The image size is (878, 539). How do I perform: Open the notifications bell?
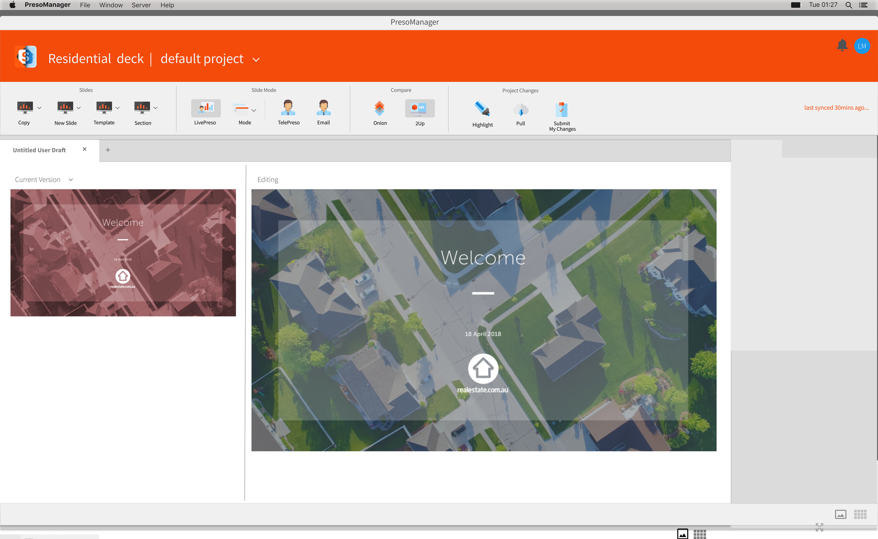842,46
